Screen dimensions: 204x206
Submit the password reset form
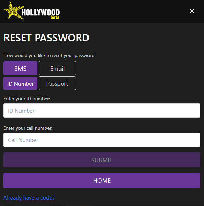click(102, 160)
